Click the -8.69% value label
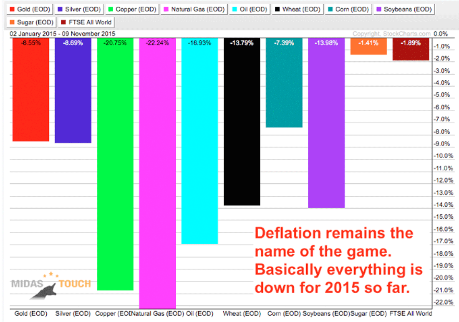459x322 pixels. click(73, 43)
